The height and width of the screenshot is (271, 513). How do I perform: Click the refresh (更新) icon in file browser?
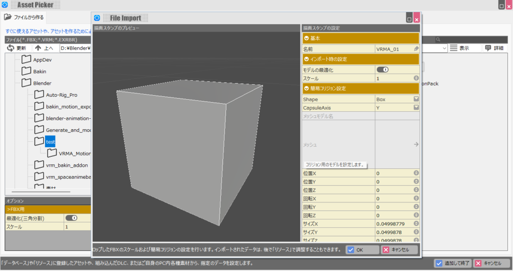tap(11, 48)
